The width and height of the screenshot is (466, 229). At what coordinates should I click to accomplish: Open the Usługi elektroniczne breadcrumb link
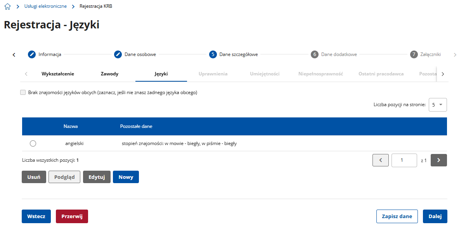point(45,6)
